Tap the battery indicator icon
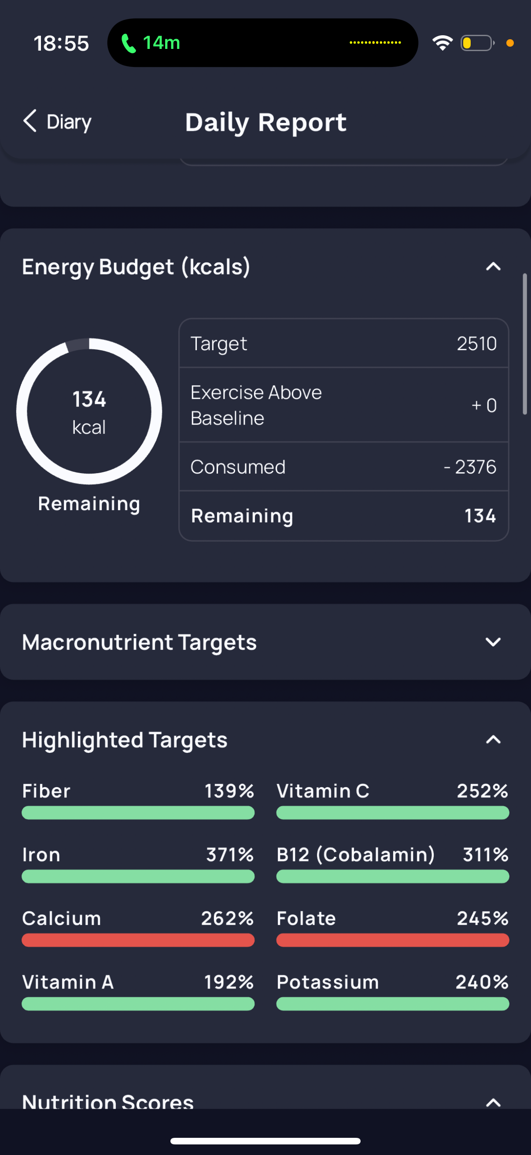This screenshot has height=1155, width=531. (x=477, y=43)
